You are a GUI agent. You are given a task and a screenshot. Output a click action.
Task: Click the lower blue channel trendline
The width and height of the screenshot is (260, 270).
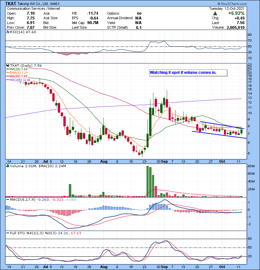click(x=219, y=135)
